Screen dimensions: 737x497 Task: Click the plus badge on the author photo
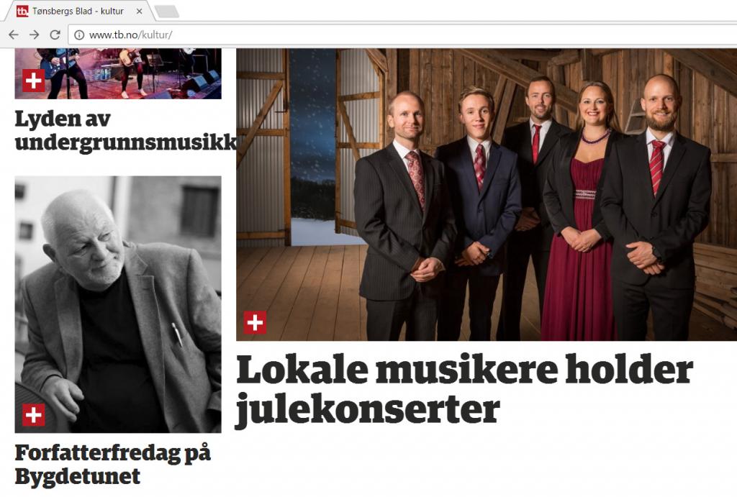[x=34, y=414]
